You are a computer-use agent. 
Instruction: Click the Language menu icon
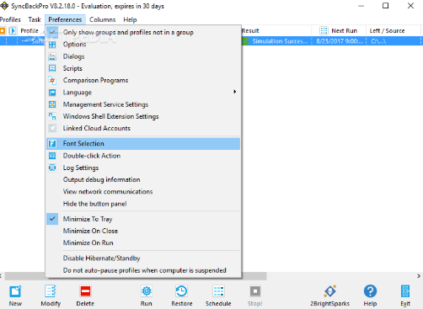pyautogui.click(x=52, y=93)
